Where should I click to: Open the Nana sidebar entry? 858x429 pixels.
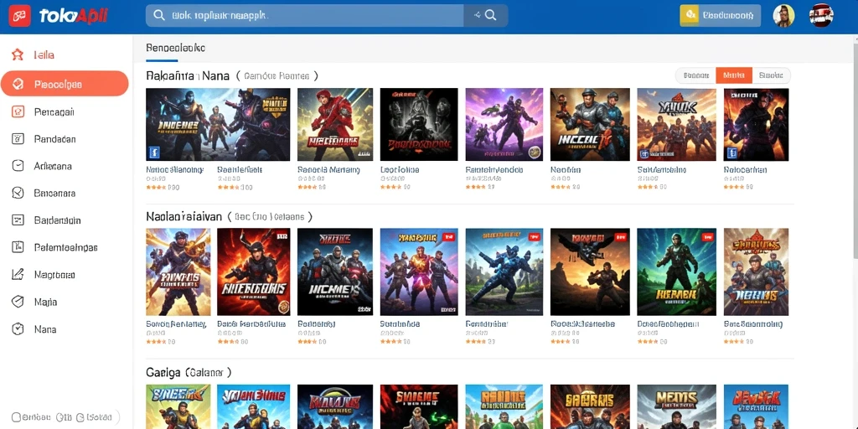65,328
